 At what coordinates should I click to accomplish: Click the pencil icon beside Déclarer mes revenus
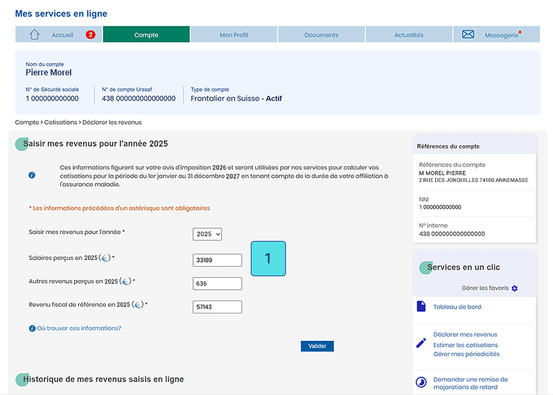click(421, 343)
